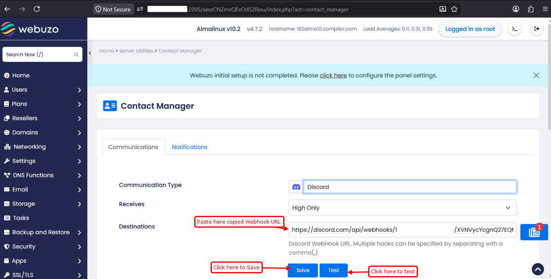The height and width of the screenshot is (279, 551).
Task: Reload the page in browser
Action: pos(37,9)
